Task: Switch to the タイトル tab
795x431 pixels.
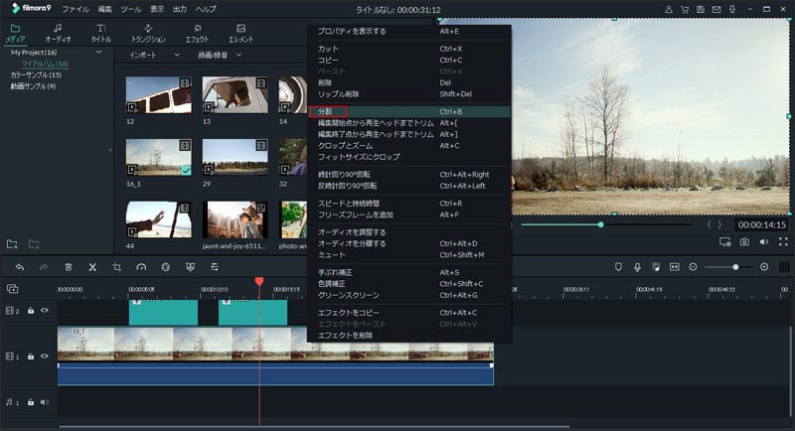Action: point(101,34)
